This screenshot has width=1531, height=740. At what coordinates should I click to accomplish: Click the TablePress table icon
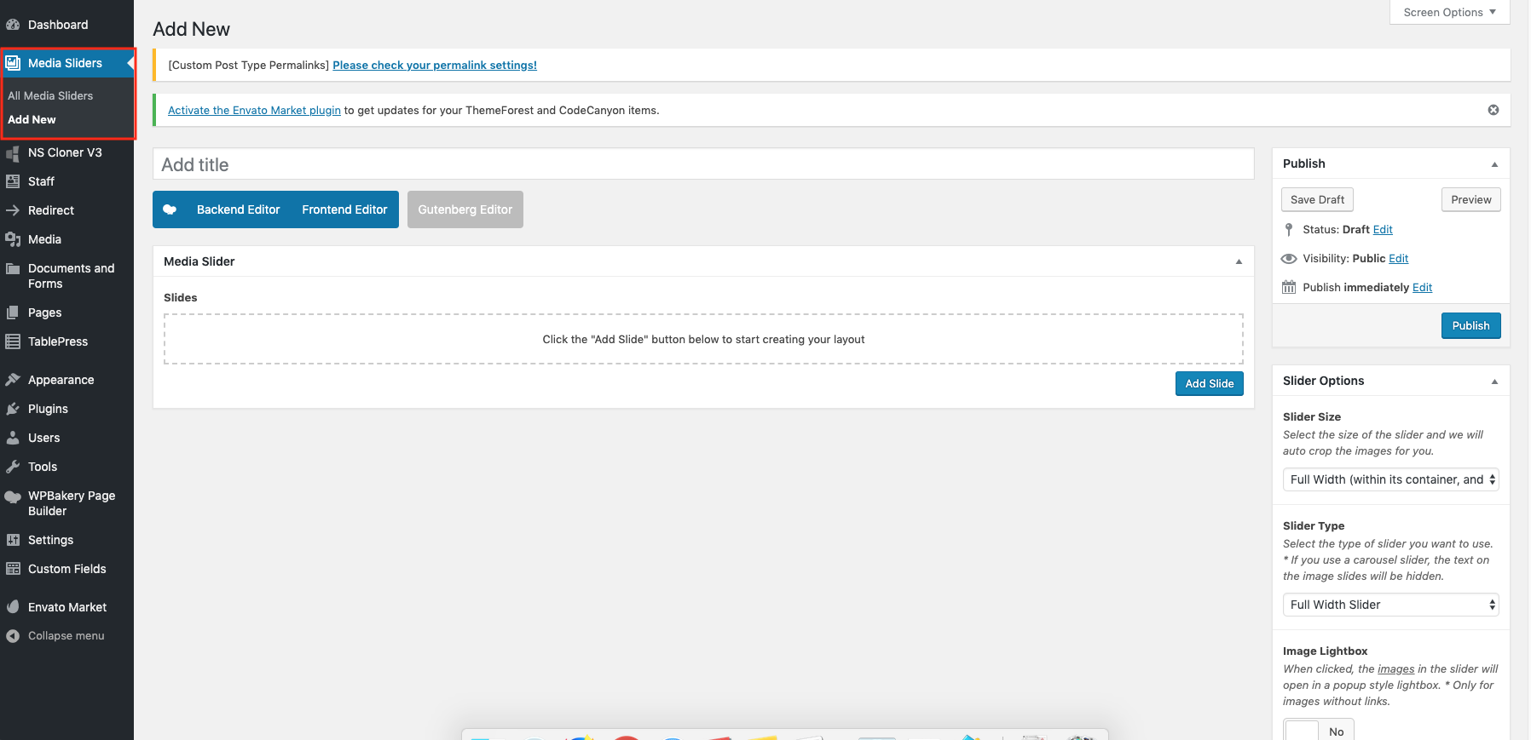(13, 341)
